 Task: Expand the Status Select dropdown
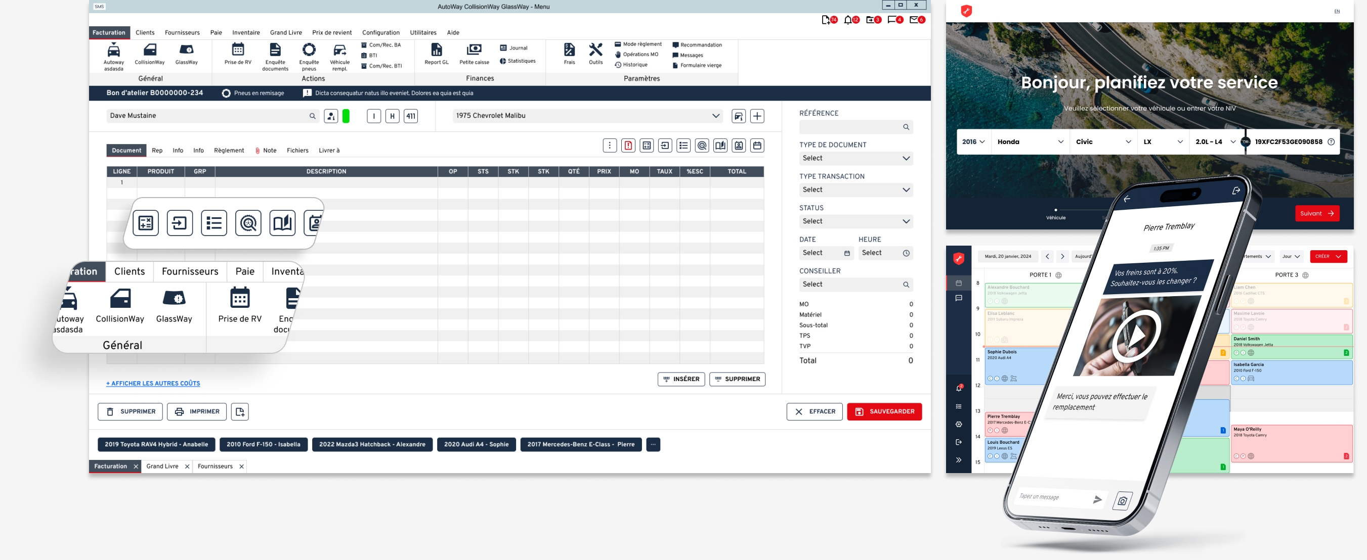[x=856, y=222]
